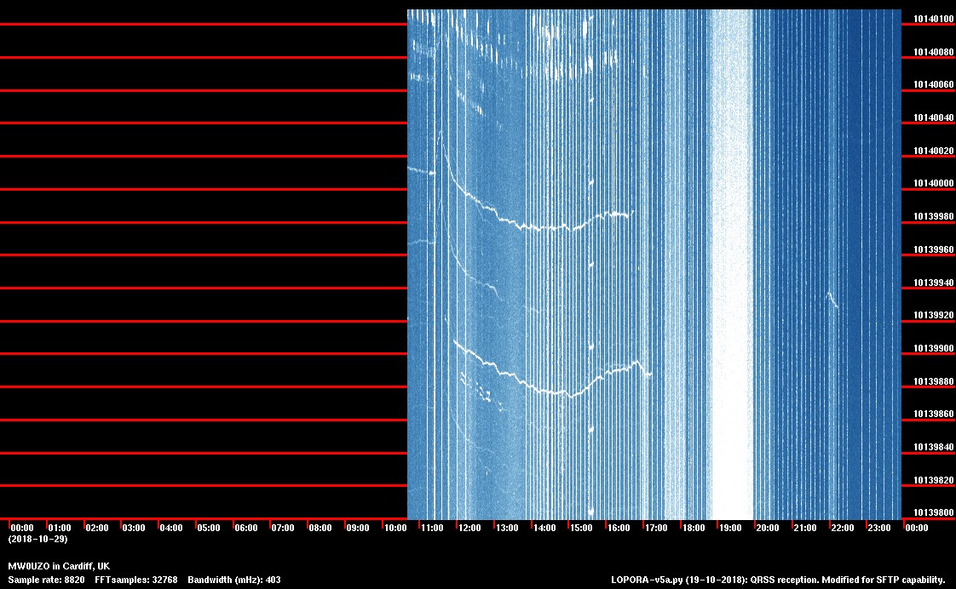Click the 11:00 time axis label
Screen dimensions: 956x589
[x=432, y=529]
